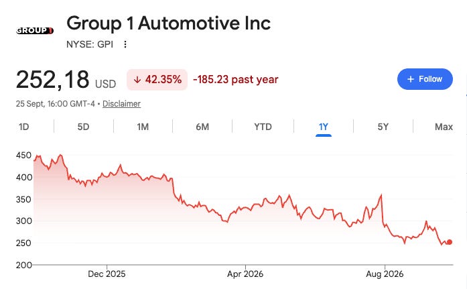Switch to the YTD chart view

coord(263,127)
